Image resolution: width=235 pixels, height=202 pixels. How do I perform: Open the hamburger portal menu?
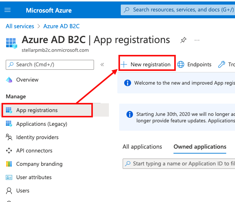[x=8, y=10]
